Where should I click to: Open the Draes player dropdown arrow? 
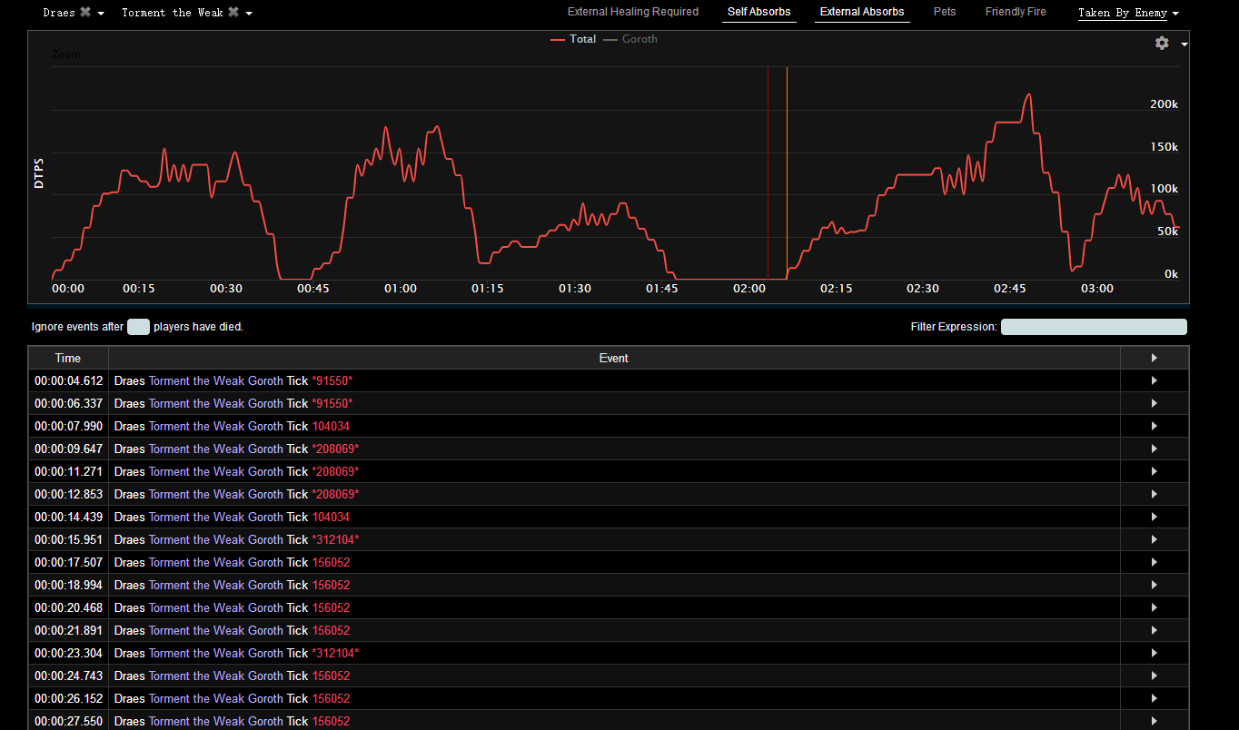[x=100, y=14]
